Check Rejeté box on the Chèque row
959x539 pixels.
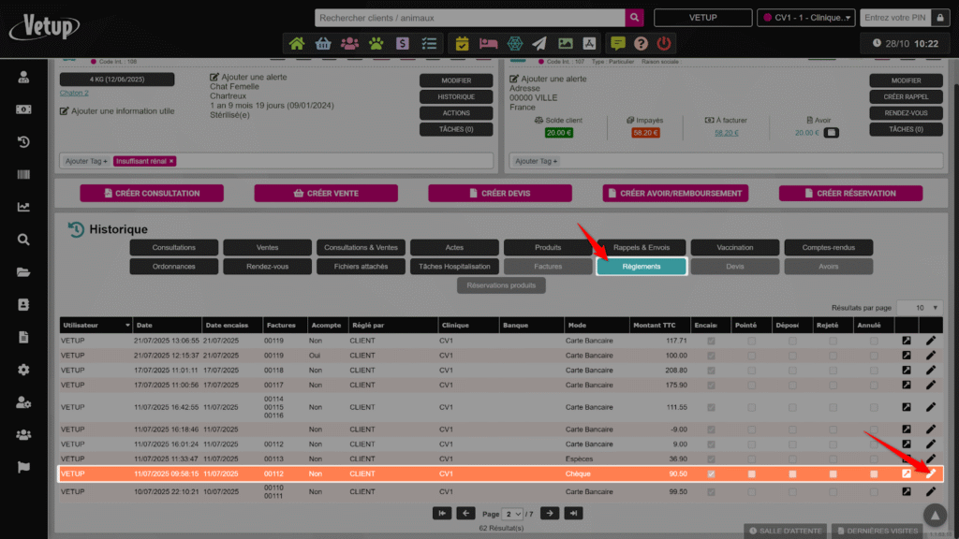click(x=833, y=474)
